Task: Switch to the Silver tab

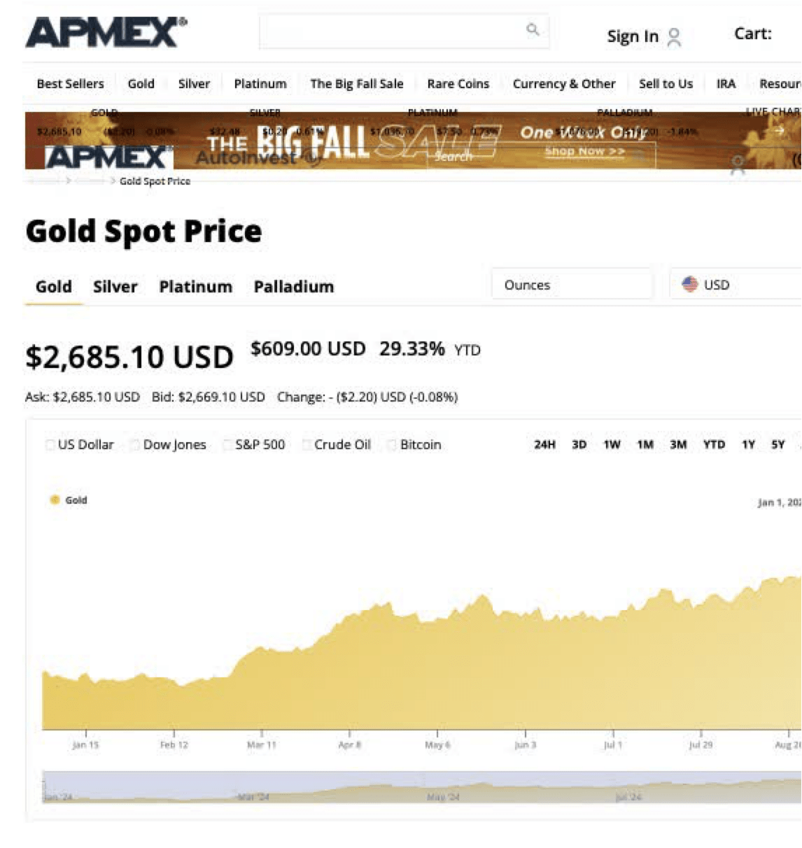Action: point(115,286)
